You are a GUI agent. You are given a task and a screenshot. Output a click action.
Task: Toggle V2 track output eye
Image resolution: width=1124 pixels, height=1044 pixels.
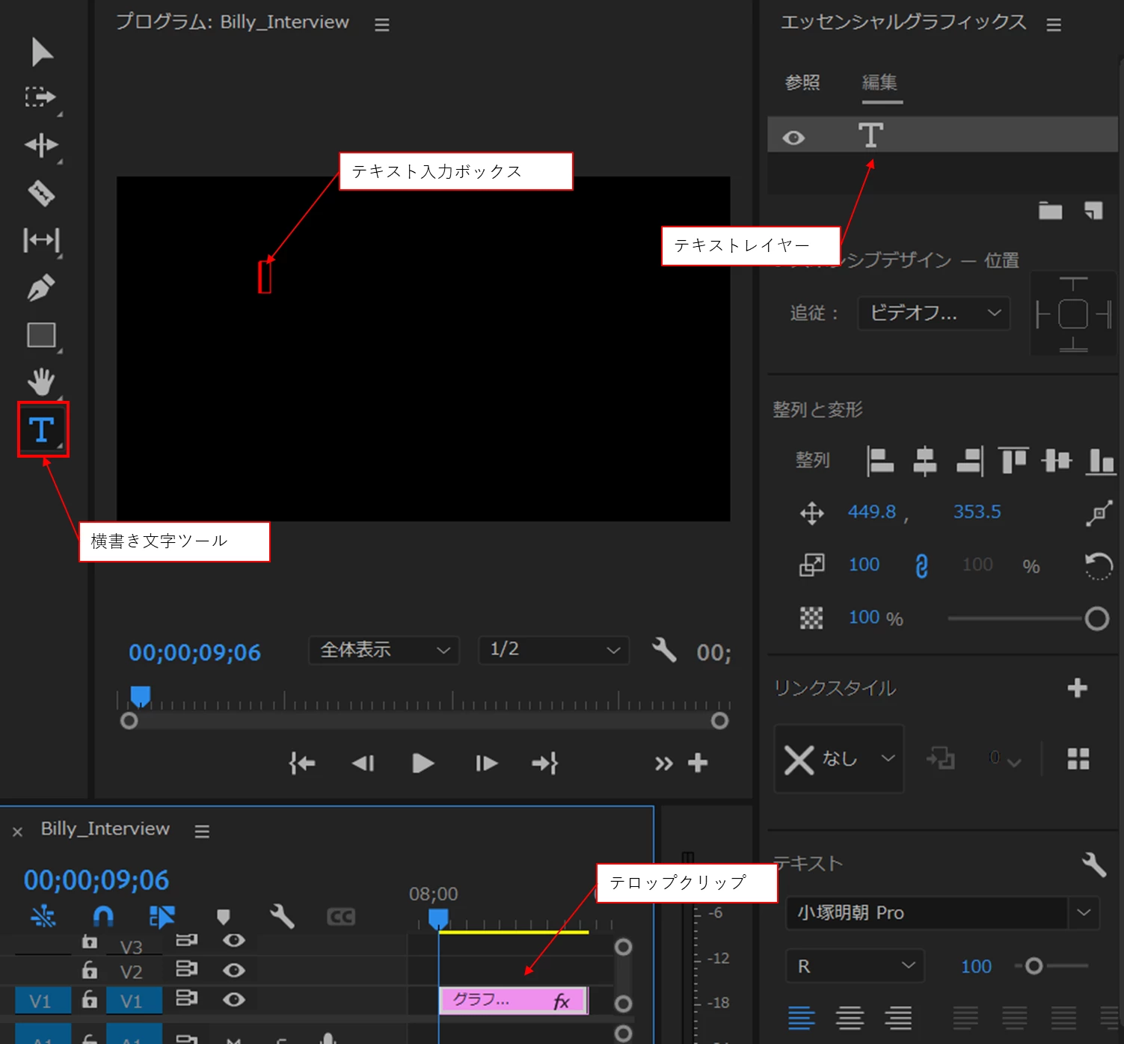pyautogui.click(x=233, y=970)
